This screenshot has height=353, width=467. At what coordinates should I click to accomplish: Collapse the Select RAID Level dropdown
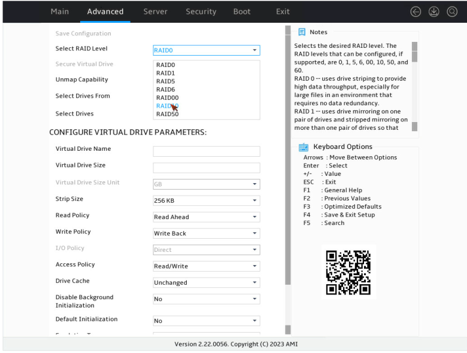[x=207, y=50]
